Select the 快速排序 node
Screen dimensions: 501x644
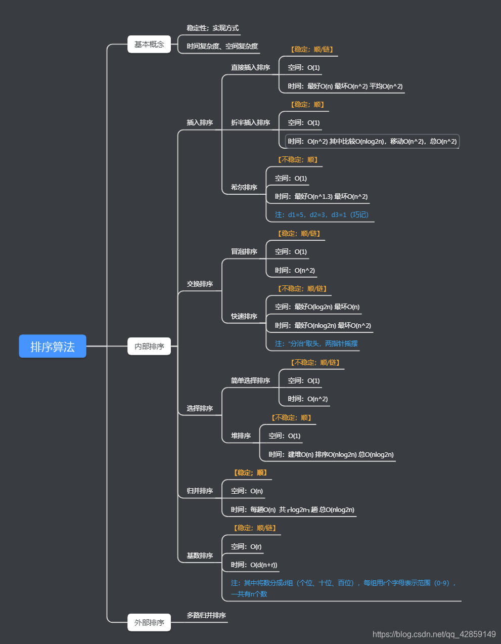tap(244, 317)
